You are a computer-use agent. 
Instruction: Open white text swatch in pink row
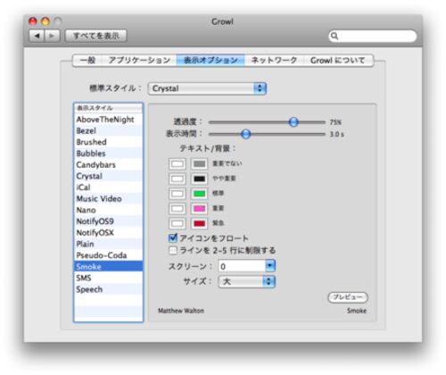click(x=178, y=208)
